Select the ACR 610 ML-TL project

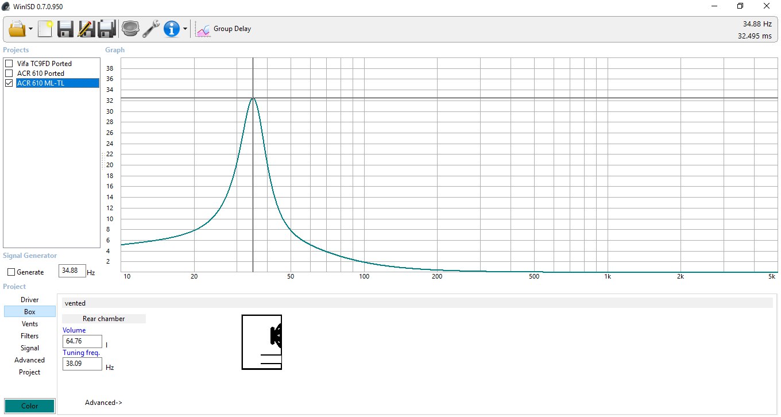(x=57, y=83)
